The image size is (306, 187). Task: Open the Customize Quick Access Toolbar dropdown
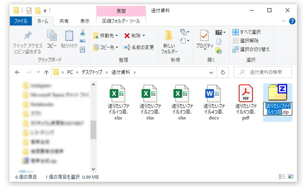coord(45,11)
